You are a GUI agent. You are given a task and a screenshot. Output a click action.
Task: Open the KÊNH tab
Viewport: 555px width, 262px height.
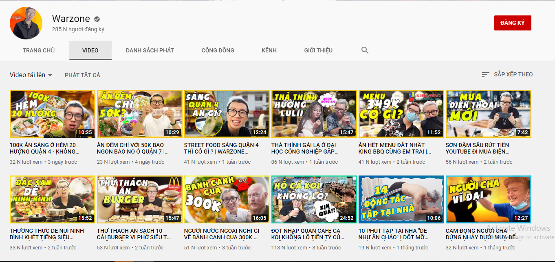pyautogui.click(x=269, y=50)
